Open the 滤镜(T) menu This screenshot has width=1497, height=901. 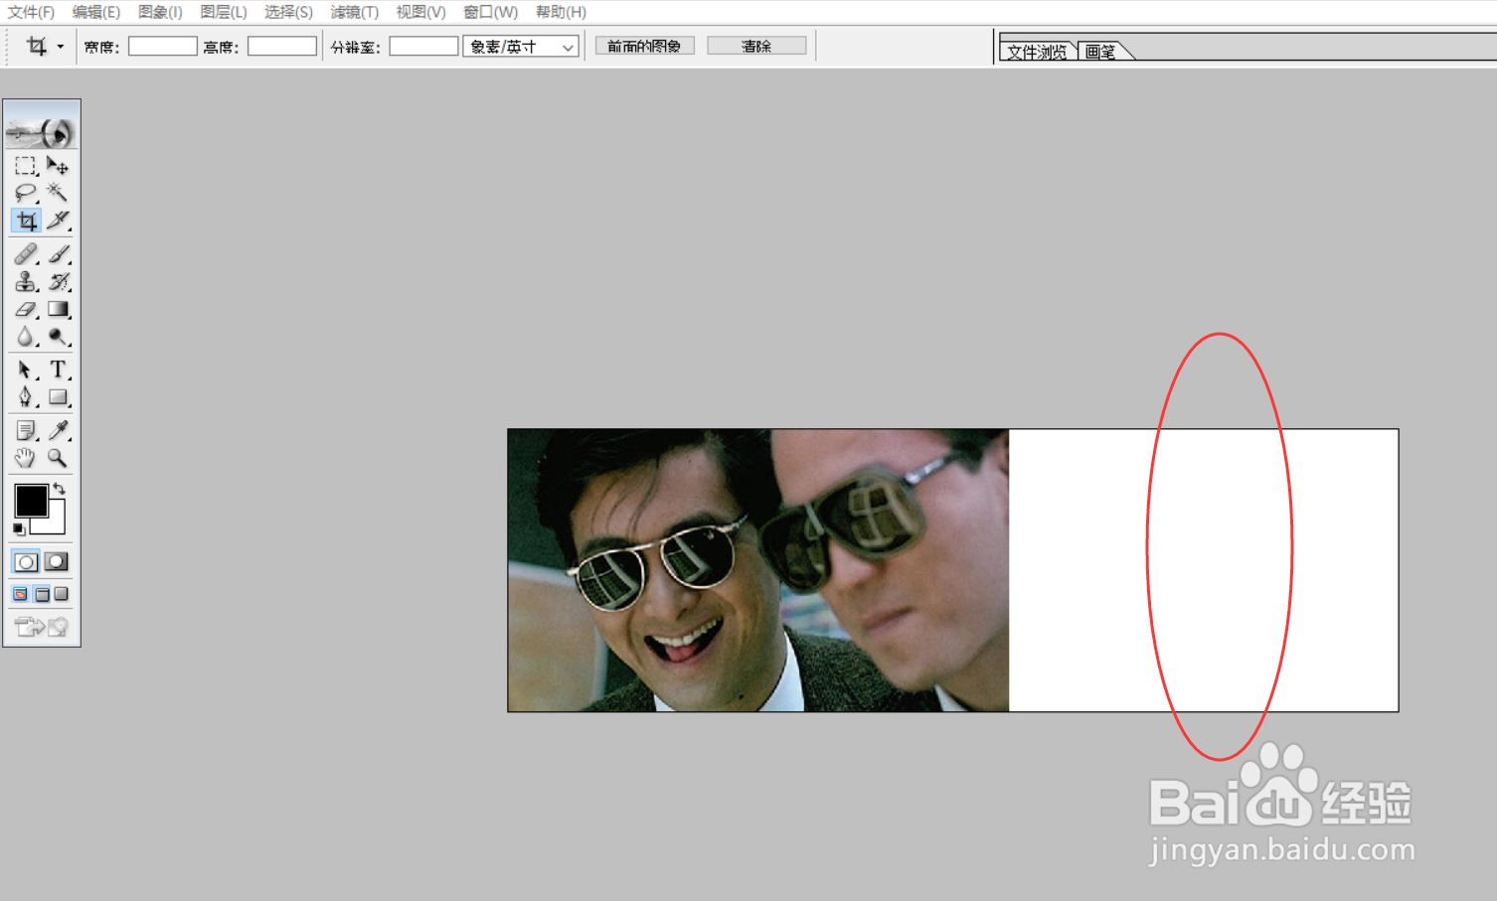pos(354,12)
